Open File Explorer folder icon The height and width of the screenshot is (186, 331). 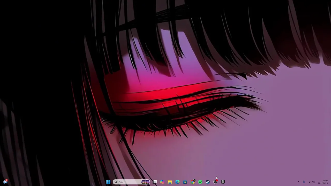(x=170, y=182)
